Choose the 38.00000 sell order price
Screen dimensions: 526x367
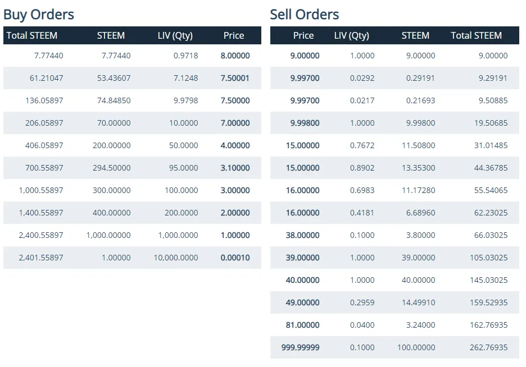tap(302, 235)
